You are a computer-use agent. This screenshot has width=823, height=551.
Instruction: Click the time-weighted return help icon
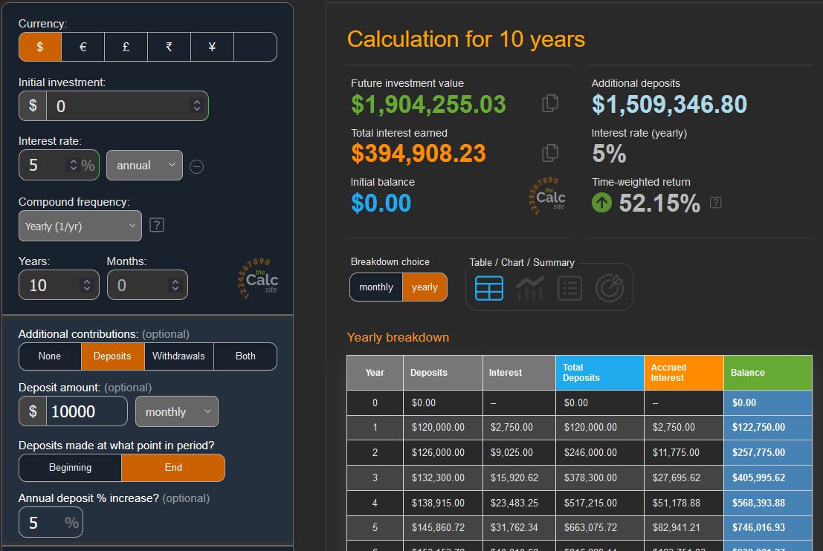coord(715,203)
